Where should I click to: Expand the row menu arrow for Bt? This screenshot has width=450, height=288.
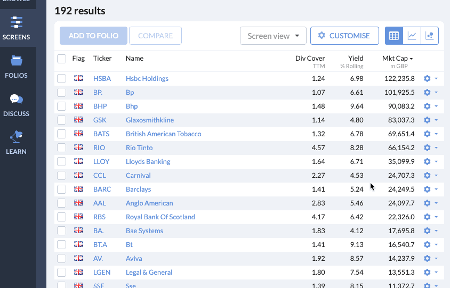coord(436,245)
